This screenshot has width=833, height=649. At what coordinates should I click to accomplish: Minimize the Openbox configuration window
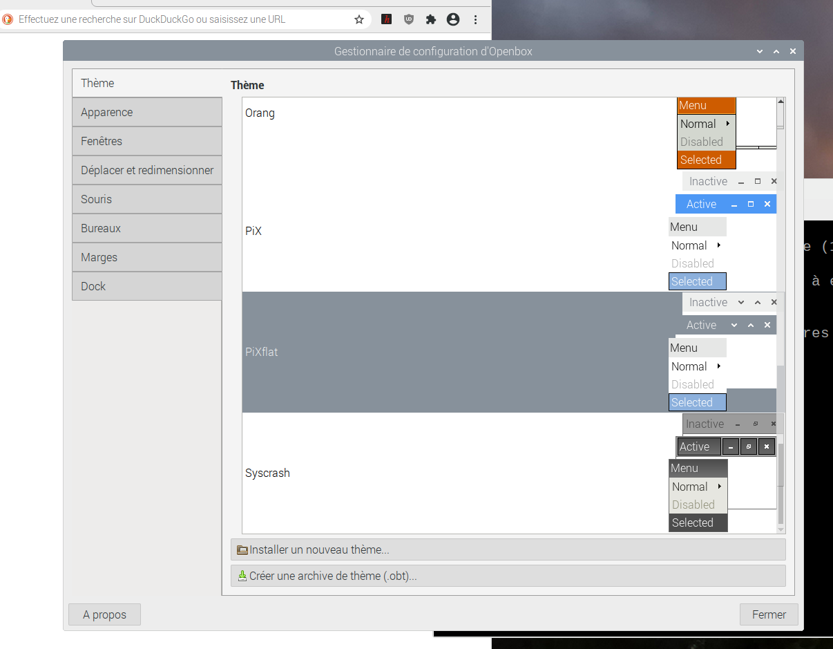tap(760, 51)
